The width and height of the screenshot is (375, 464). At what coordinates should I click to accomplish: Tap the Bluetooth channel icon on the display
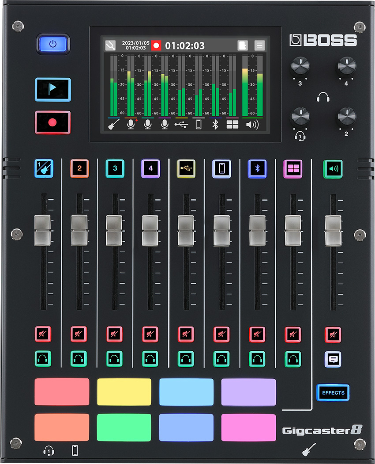(214, 125)
